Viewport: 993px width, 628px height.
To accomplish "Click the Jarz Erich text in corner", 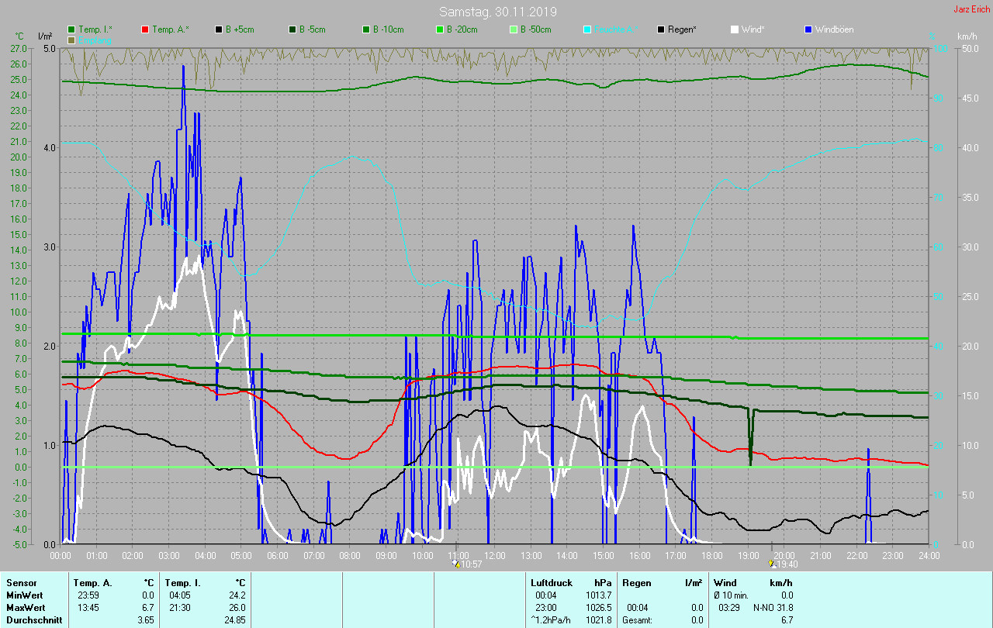I will click(x=971, y=9).
